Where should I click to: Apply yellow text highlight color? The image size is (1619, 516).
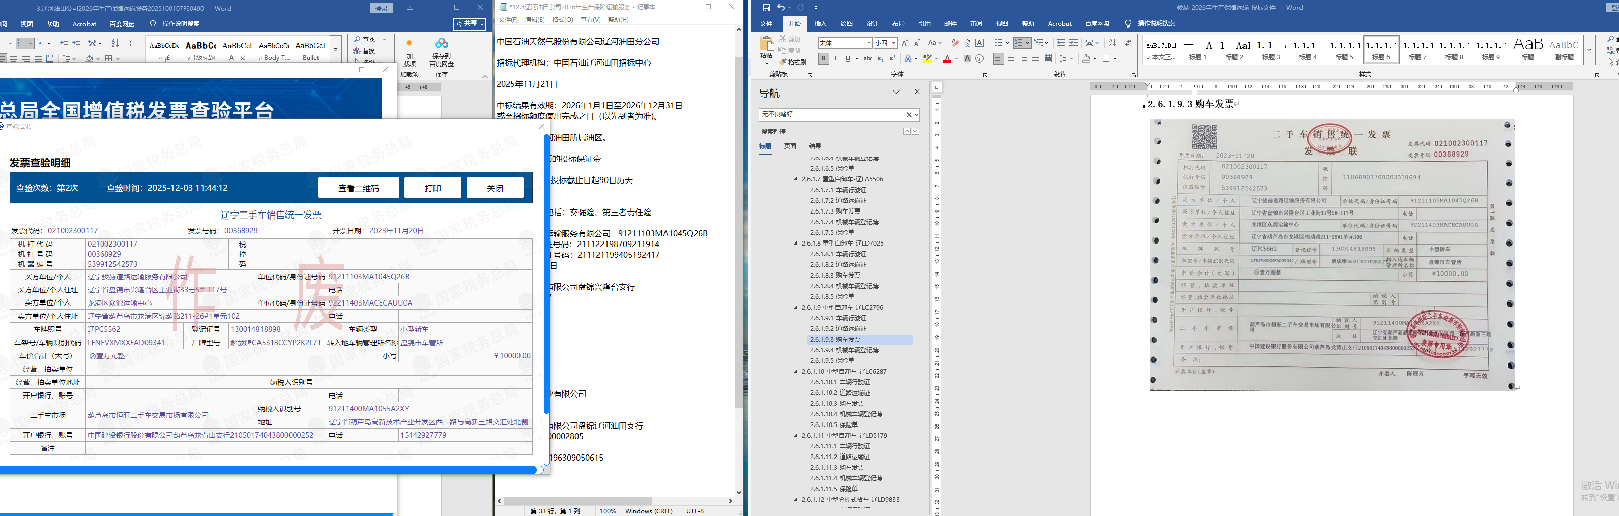[x=927, y=58]
